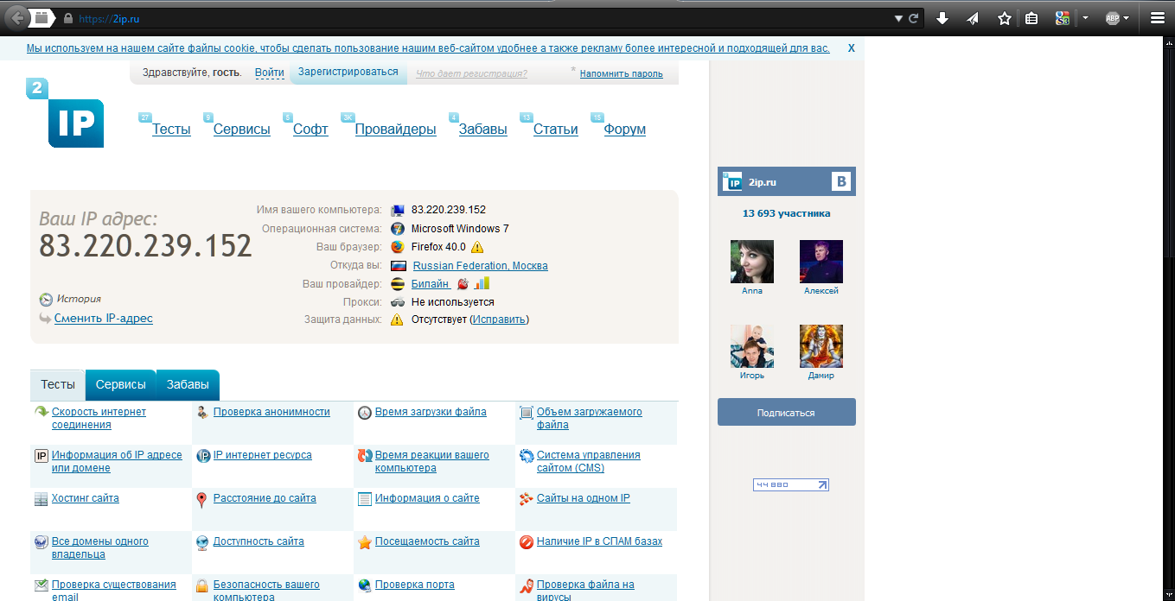Click the paper plane toolbar icon
The height and width of the screenshot is (601, 1175).
[x=973, y=18]
